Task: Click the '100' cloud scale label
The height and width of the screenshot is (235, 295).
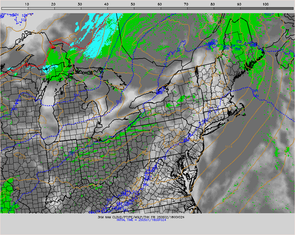Action: 265,4
